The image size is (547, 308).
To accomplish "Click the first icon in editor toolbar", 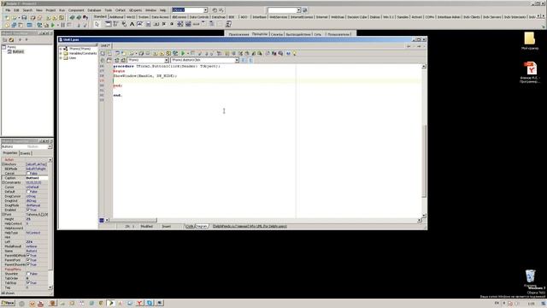I will click(x=103, y=53).
